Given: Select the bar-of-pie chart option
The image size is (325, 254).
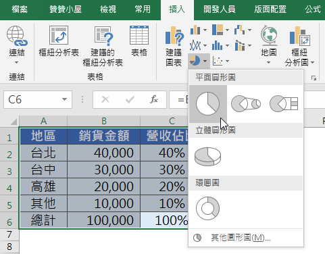Looking at the screenshot, I should click(284, 103).
